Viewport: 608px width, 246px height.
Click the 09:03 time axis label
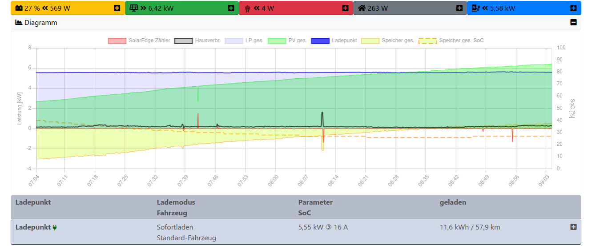[545, 180]
